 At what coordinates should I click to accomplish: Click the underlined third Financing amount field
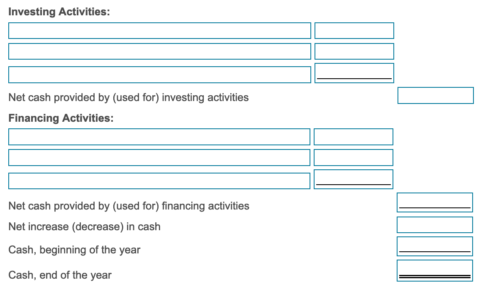tap(353, 178)
